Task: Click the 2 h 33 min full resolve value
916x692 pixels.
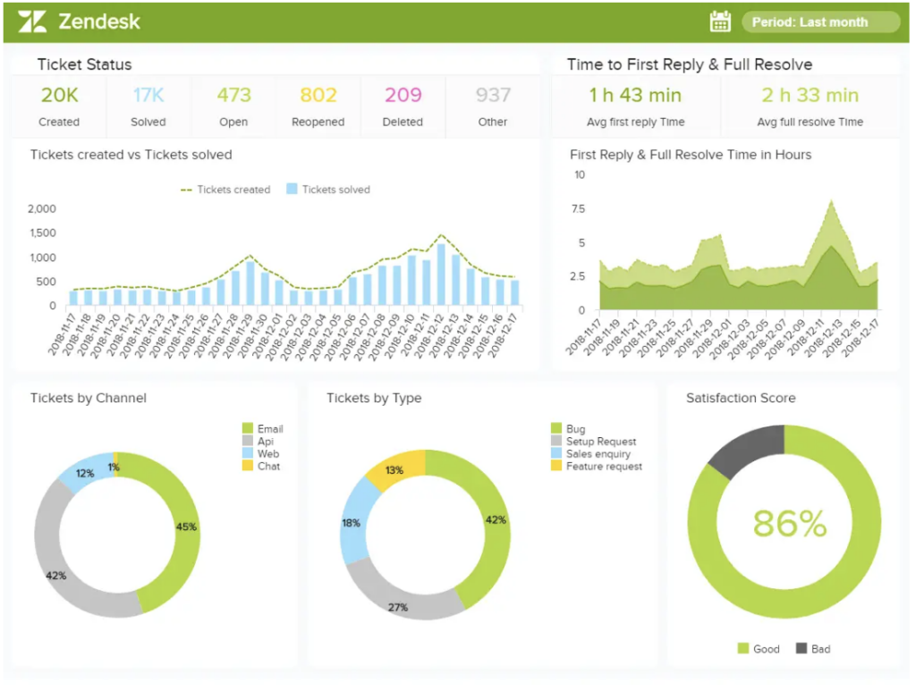Action: click(x=810, y=95)
